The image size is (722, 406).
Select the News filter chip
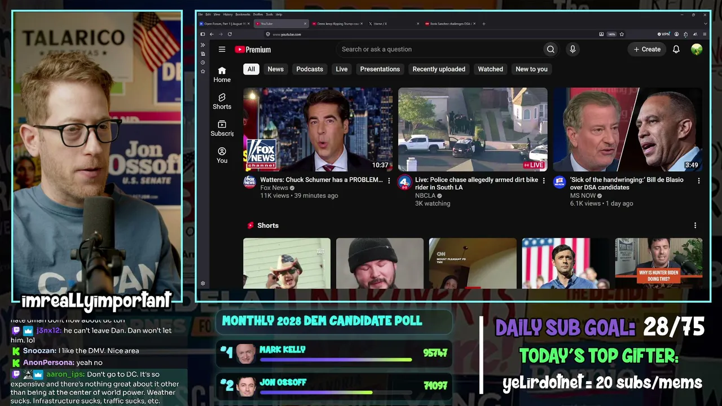(276, 69)
